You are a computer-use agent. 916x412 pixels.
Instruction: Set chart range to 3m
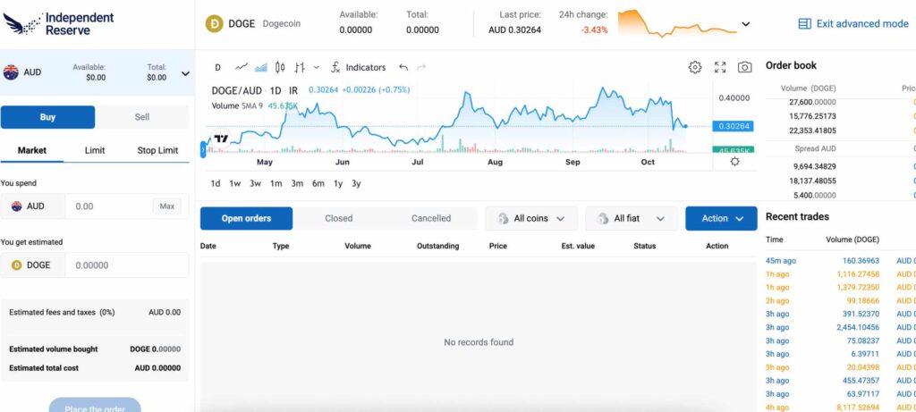297,183
